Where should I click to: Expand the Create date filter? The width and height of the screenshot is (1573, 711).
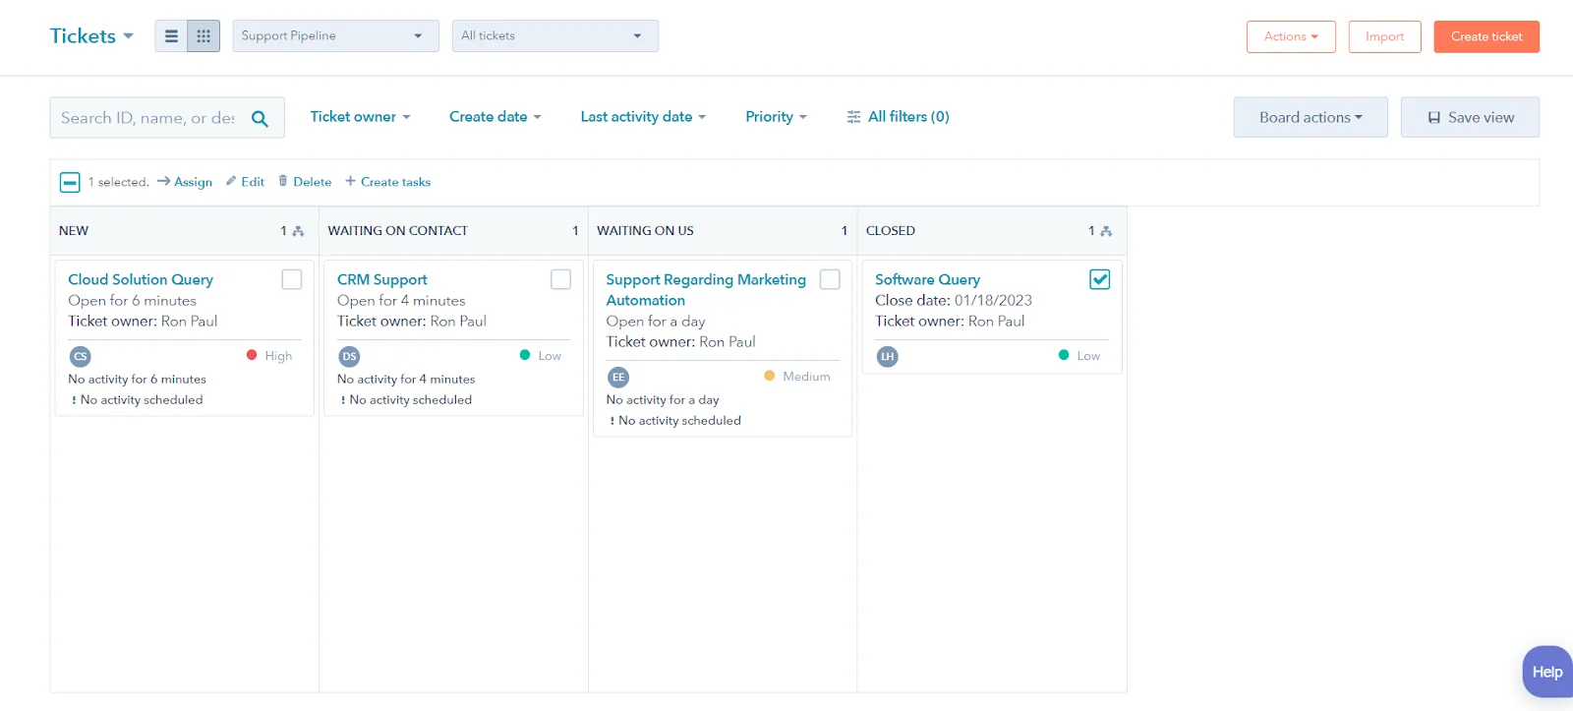coord(495,117)
